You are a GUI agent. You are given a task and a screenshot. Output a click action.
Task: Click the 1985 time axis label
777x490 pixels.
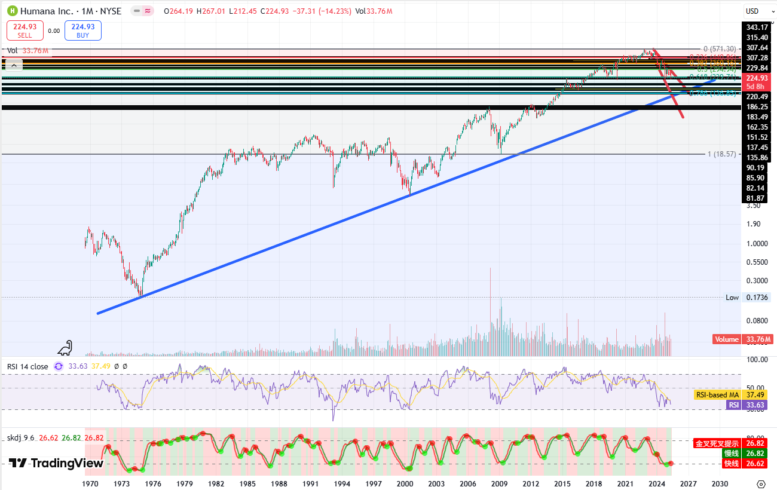[247, 483]
